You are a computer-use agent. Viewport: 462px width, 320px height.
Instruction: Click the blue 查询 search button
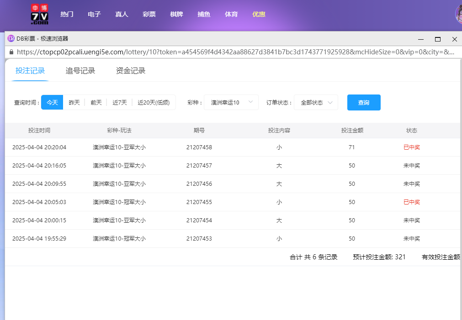coord(364,102)
